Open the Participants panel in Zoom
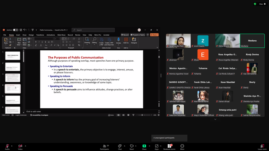The height and width of the screenshot is (151, 269). click(x=105, y=147)
